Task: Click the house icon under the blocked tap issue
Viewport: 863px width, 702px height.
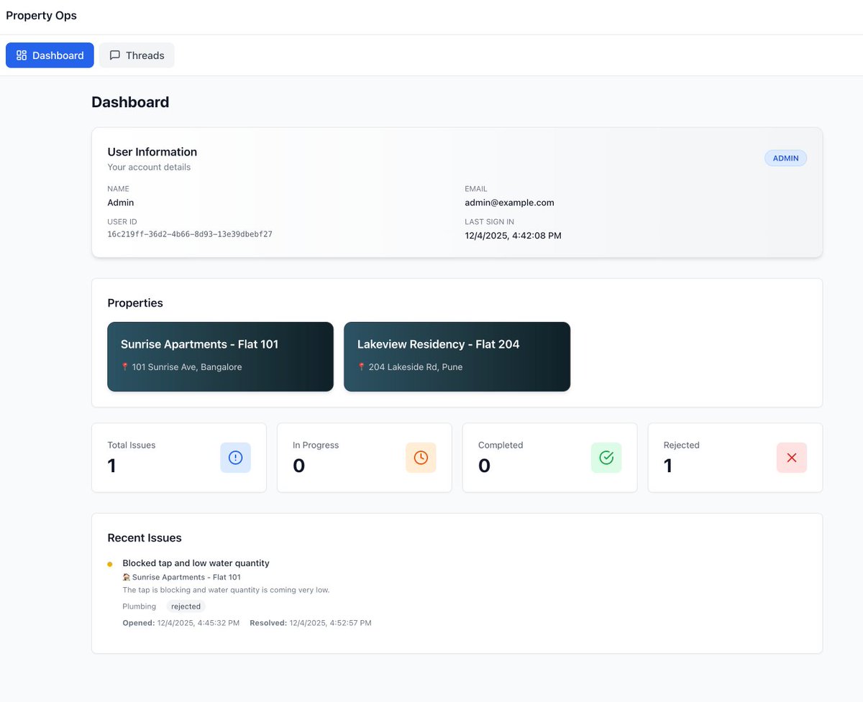Action: click(127, 577)
